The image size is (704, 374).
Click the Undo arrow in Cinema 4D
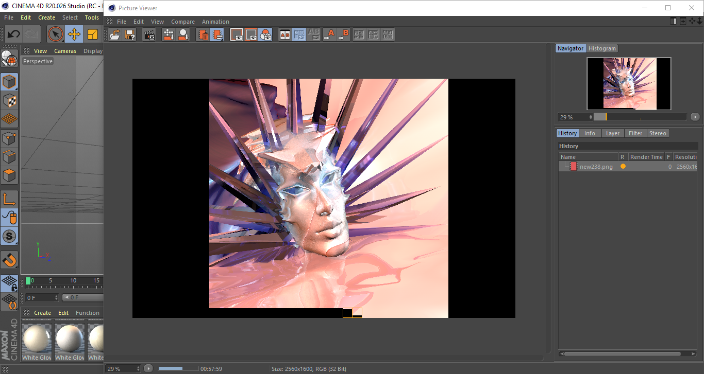14,34
